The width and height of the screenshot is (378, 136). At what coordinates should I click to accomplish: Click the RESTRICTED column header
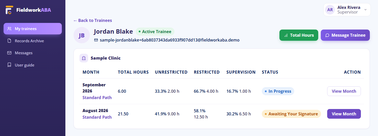coord(207,72)
